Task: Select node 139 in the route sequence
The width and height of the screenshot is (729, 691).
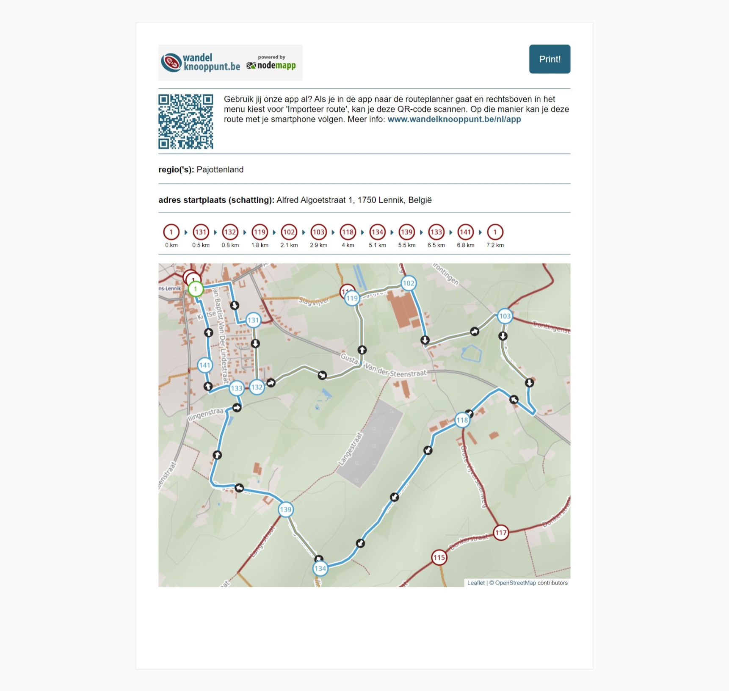Action: 407,232
